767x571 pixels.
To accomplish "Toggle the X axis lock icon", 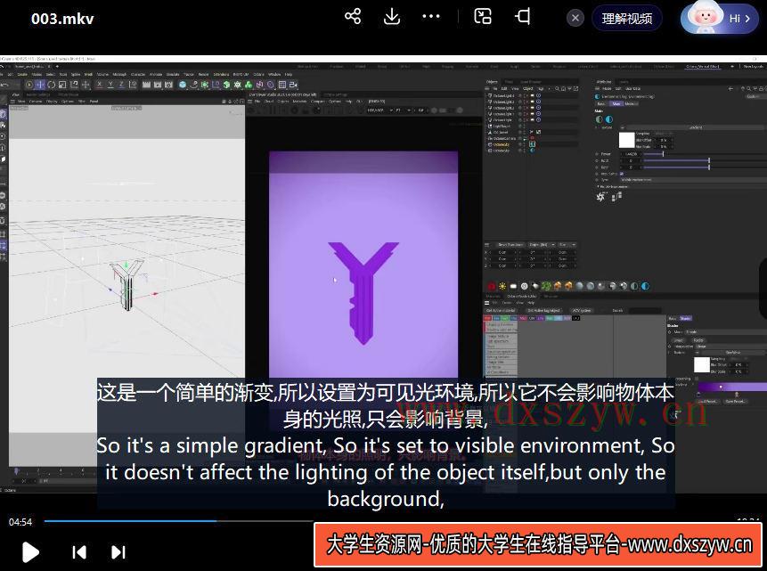I will coord(99,84).
